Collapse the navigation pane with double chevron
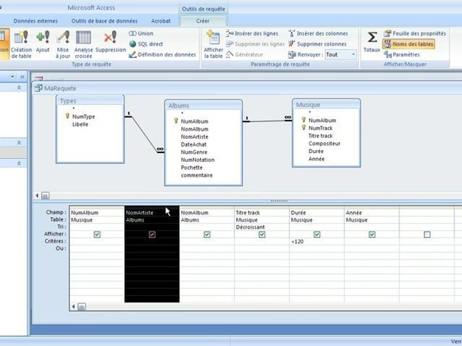 pyautogui.click(x=23, y=77)
